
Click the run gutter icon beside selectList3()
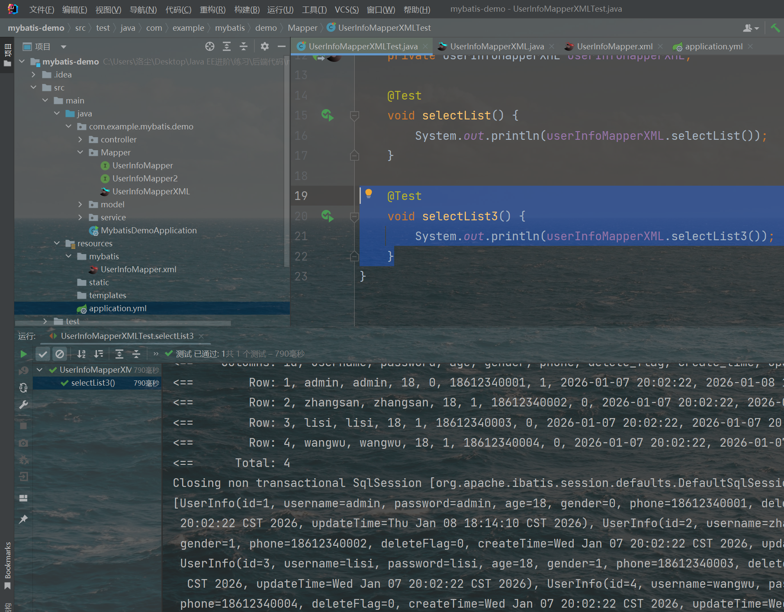click(x=328, y=216)
